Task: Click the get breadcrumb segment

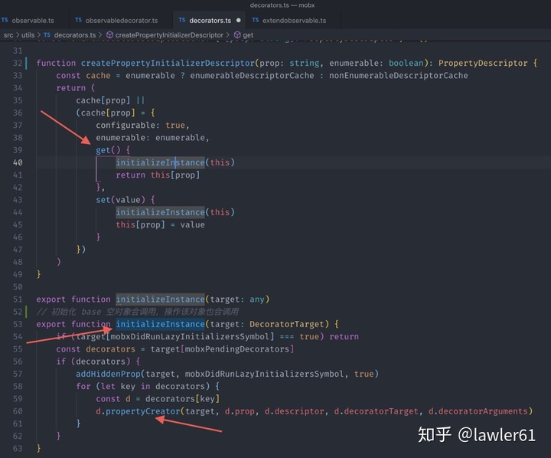Action: click(248, 35)
